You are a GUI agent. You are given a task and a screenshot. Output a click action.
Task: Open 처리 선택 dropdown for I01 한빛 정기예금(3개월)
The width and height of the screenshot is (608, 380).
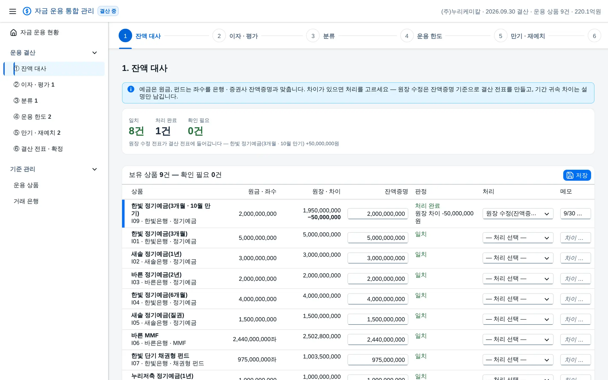tap(518, 238)
